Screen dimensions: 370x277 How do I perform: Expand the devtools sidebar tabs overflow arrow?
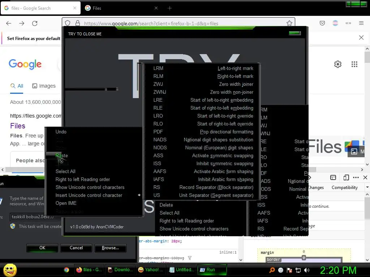click(x=367, y=187)
